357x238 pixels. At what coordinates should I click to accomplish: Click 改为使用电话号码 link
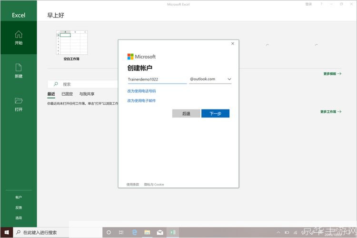tap(141, 90)
